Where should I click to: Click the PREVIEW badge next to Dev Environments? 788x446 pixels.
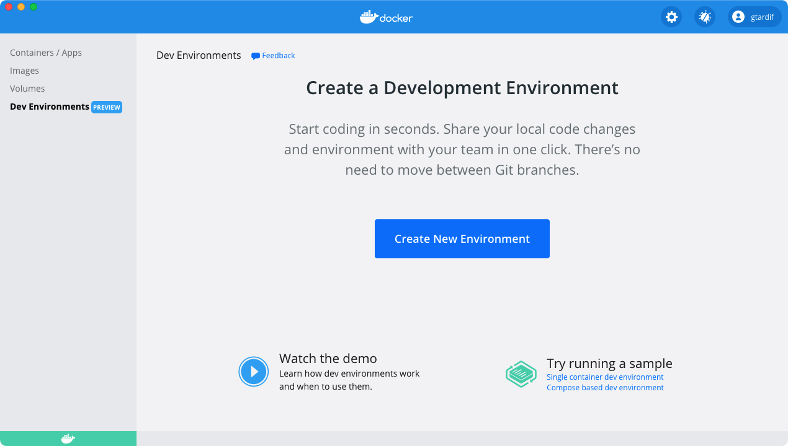(106, 107)
